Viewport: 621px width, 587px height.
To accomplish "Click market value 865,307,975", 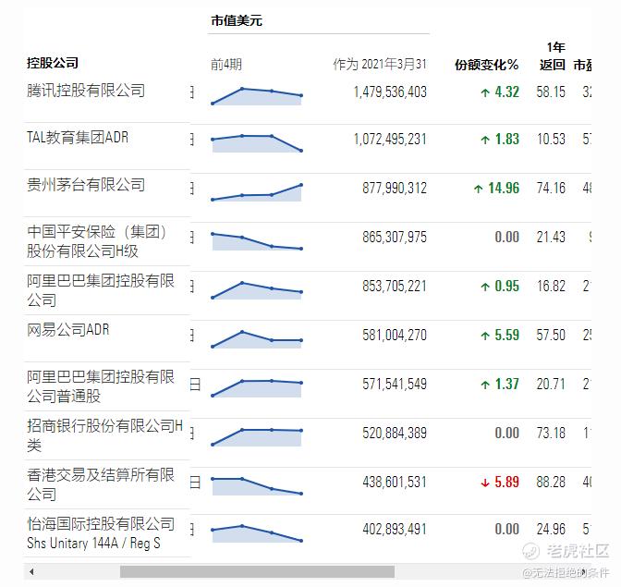I will (x=395, y=238).
